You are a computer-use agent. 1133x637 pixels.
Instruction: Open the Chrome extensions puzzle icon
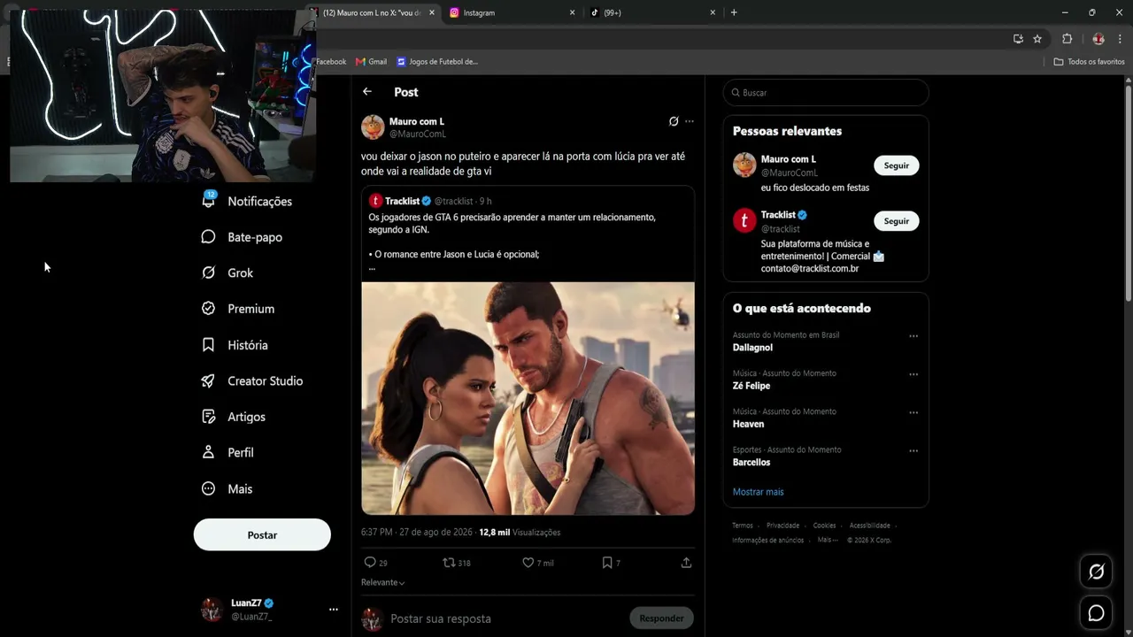tap(1067, 39)
